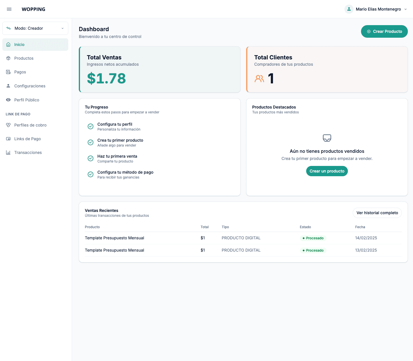413x361 pixels.
Task: Click the Inicio home icon
Action: [8, 45]
